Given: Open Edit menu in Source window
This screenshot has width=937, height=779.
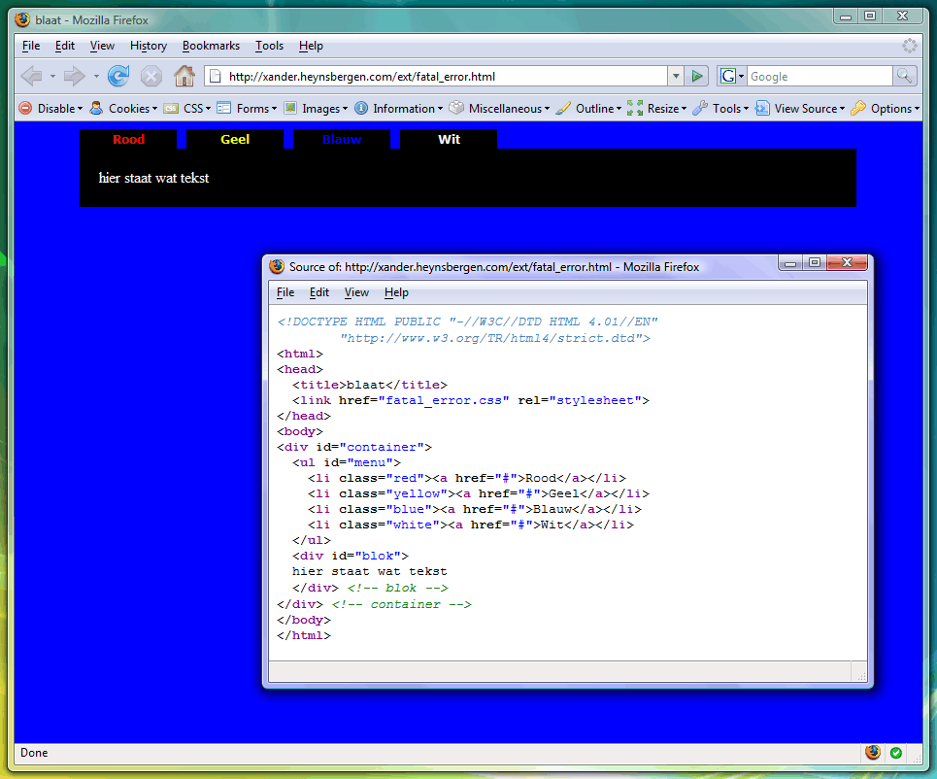Looking at the screenshot, I should pos(319,292).
